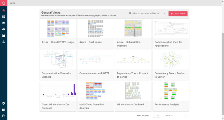Open the documentation book icon in sidebar

click(x=3, y=110)
